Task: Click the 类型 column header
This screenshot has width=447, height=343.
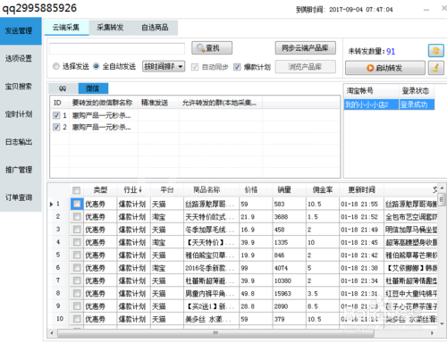Action: coord(100,190)
